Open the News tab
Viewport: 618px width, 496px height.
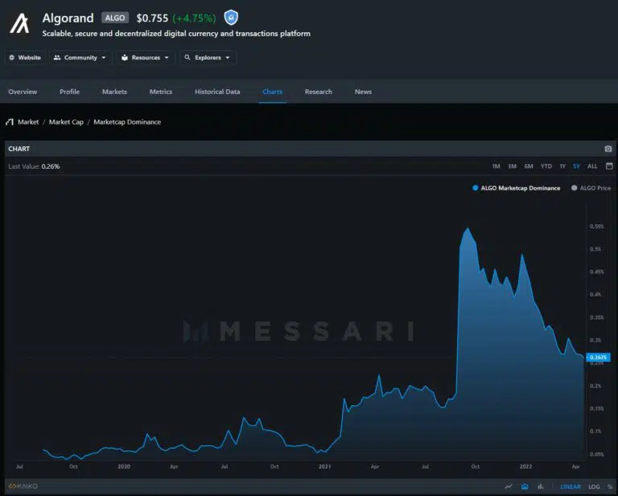363,92
